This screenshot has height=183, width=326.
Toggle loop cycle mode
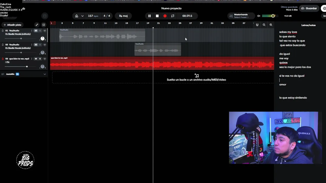point(173,16)
